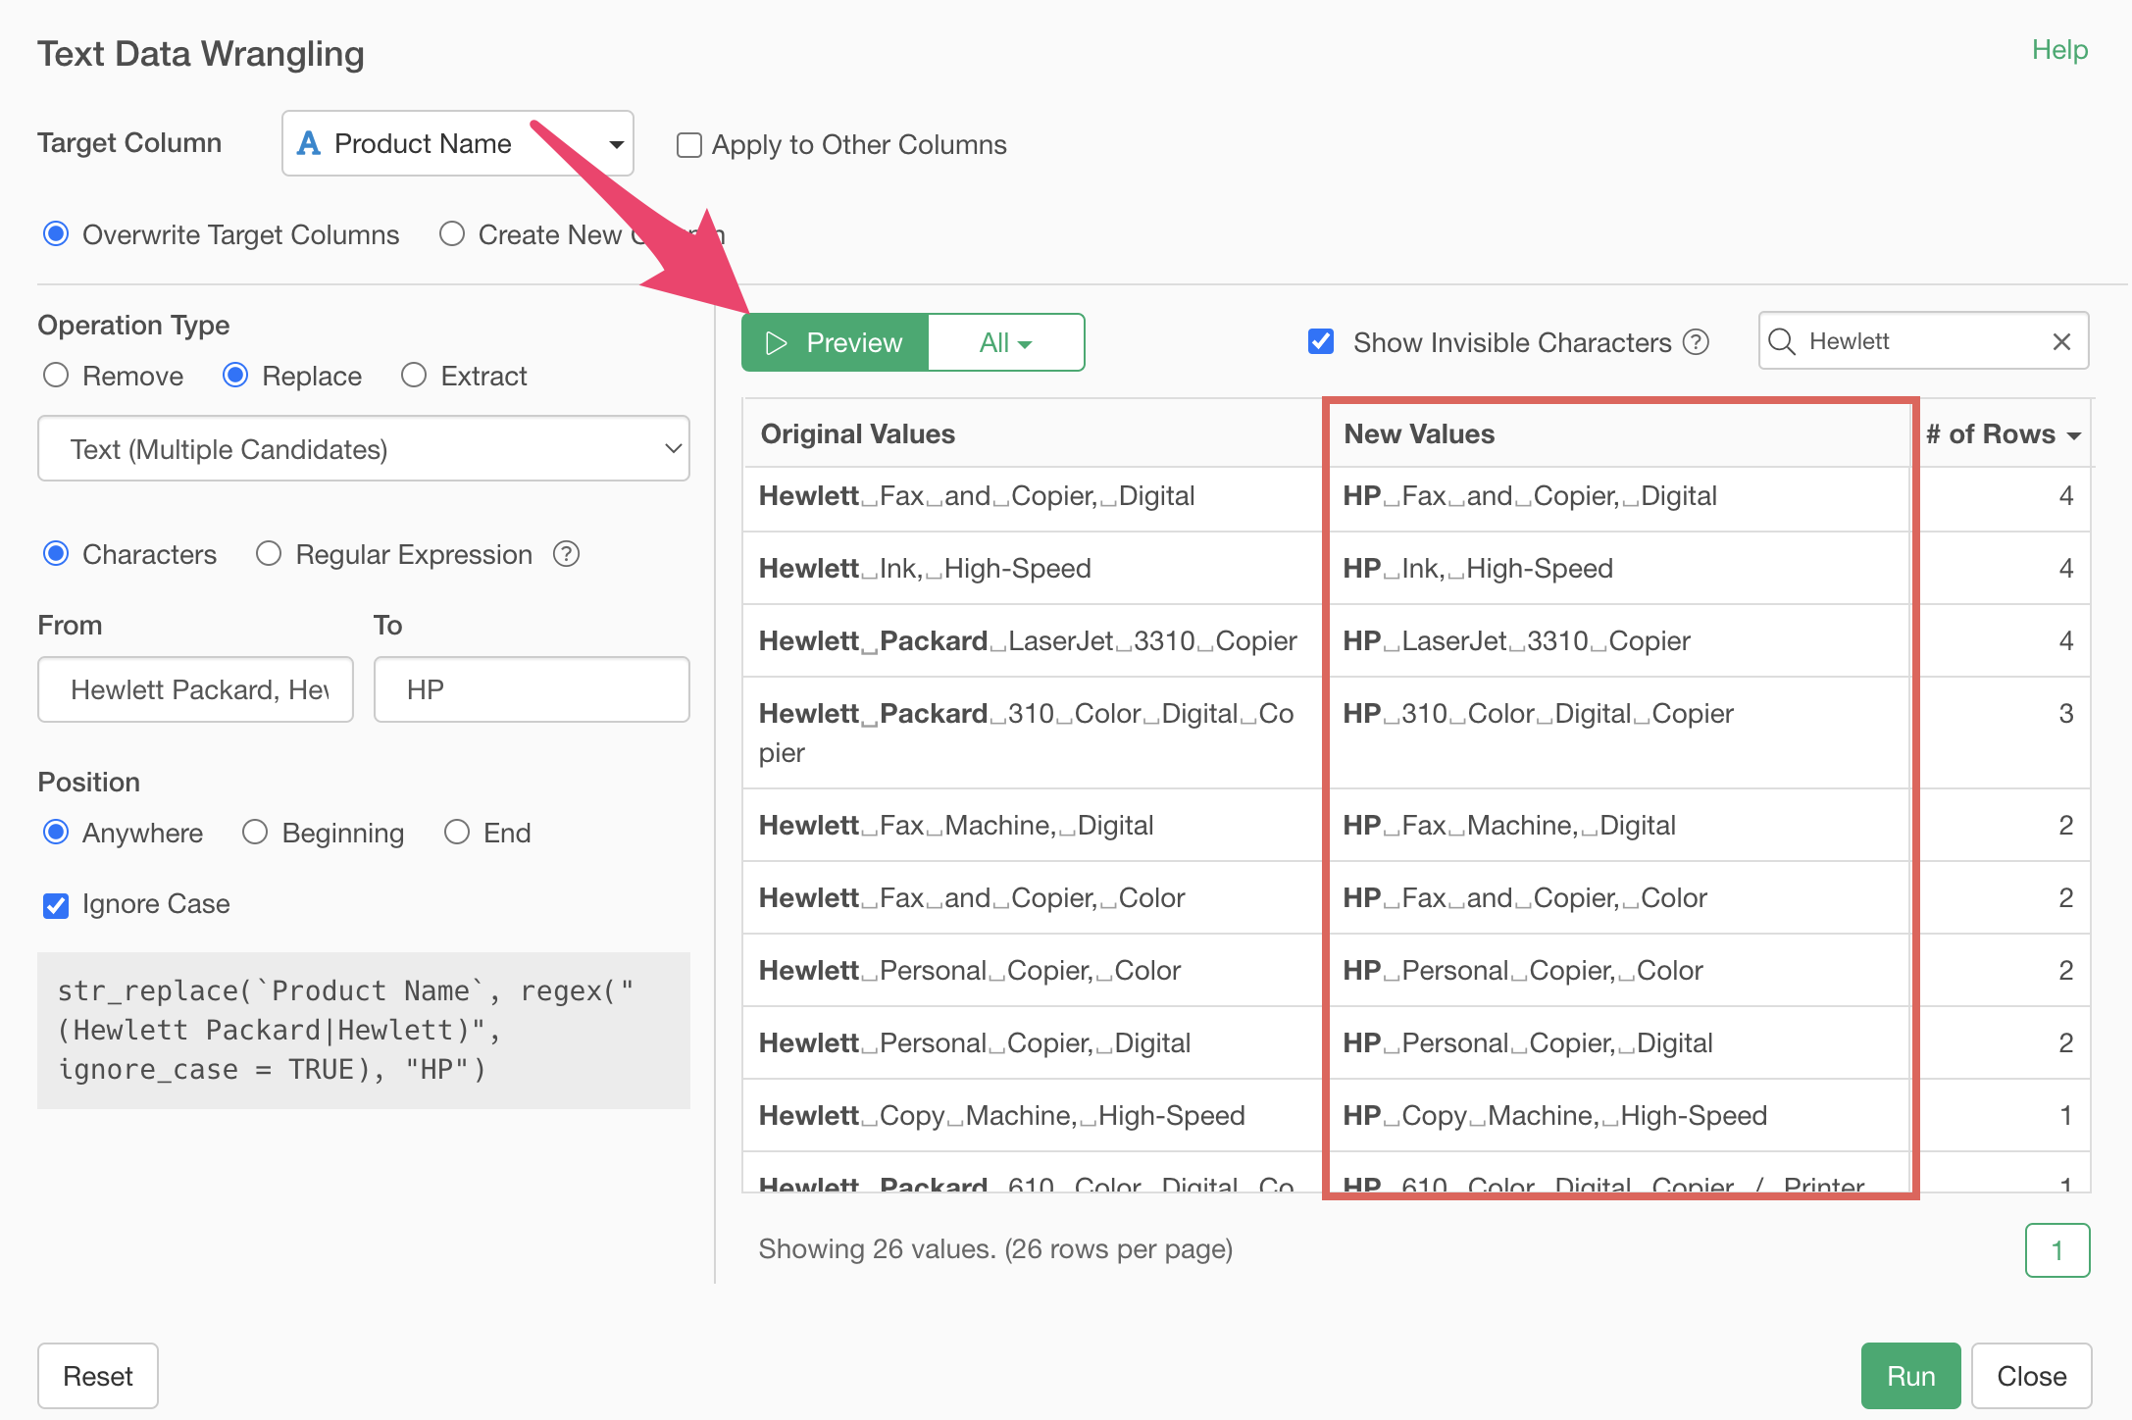The image size is (2132, 1420).
Task: Select the Regular Expression option
Action: tap(269, 554)
